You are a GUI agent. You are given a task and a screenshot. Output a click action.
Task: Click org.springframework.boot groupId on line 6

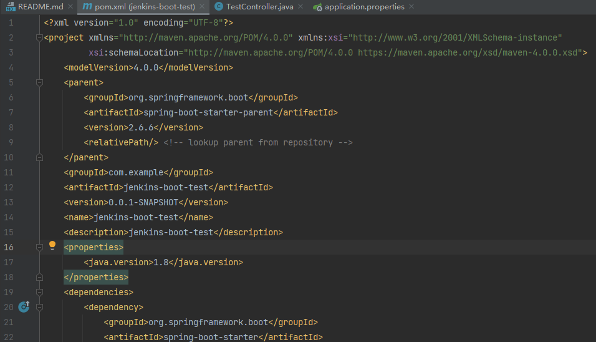coord(188,98)
